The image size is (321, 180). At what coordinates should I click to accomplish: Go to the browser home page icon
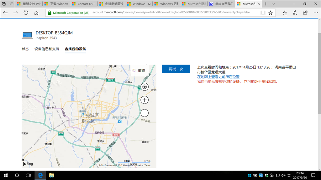click(36, 13)
